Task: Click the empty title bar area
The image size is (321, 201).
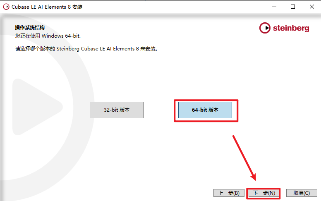Action: [x=174, y=7]
